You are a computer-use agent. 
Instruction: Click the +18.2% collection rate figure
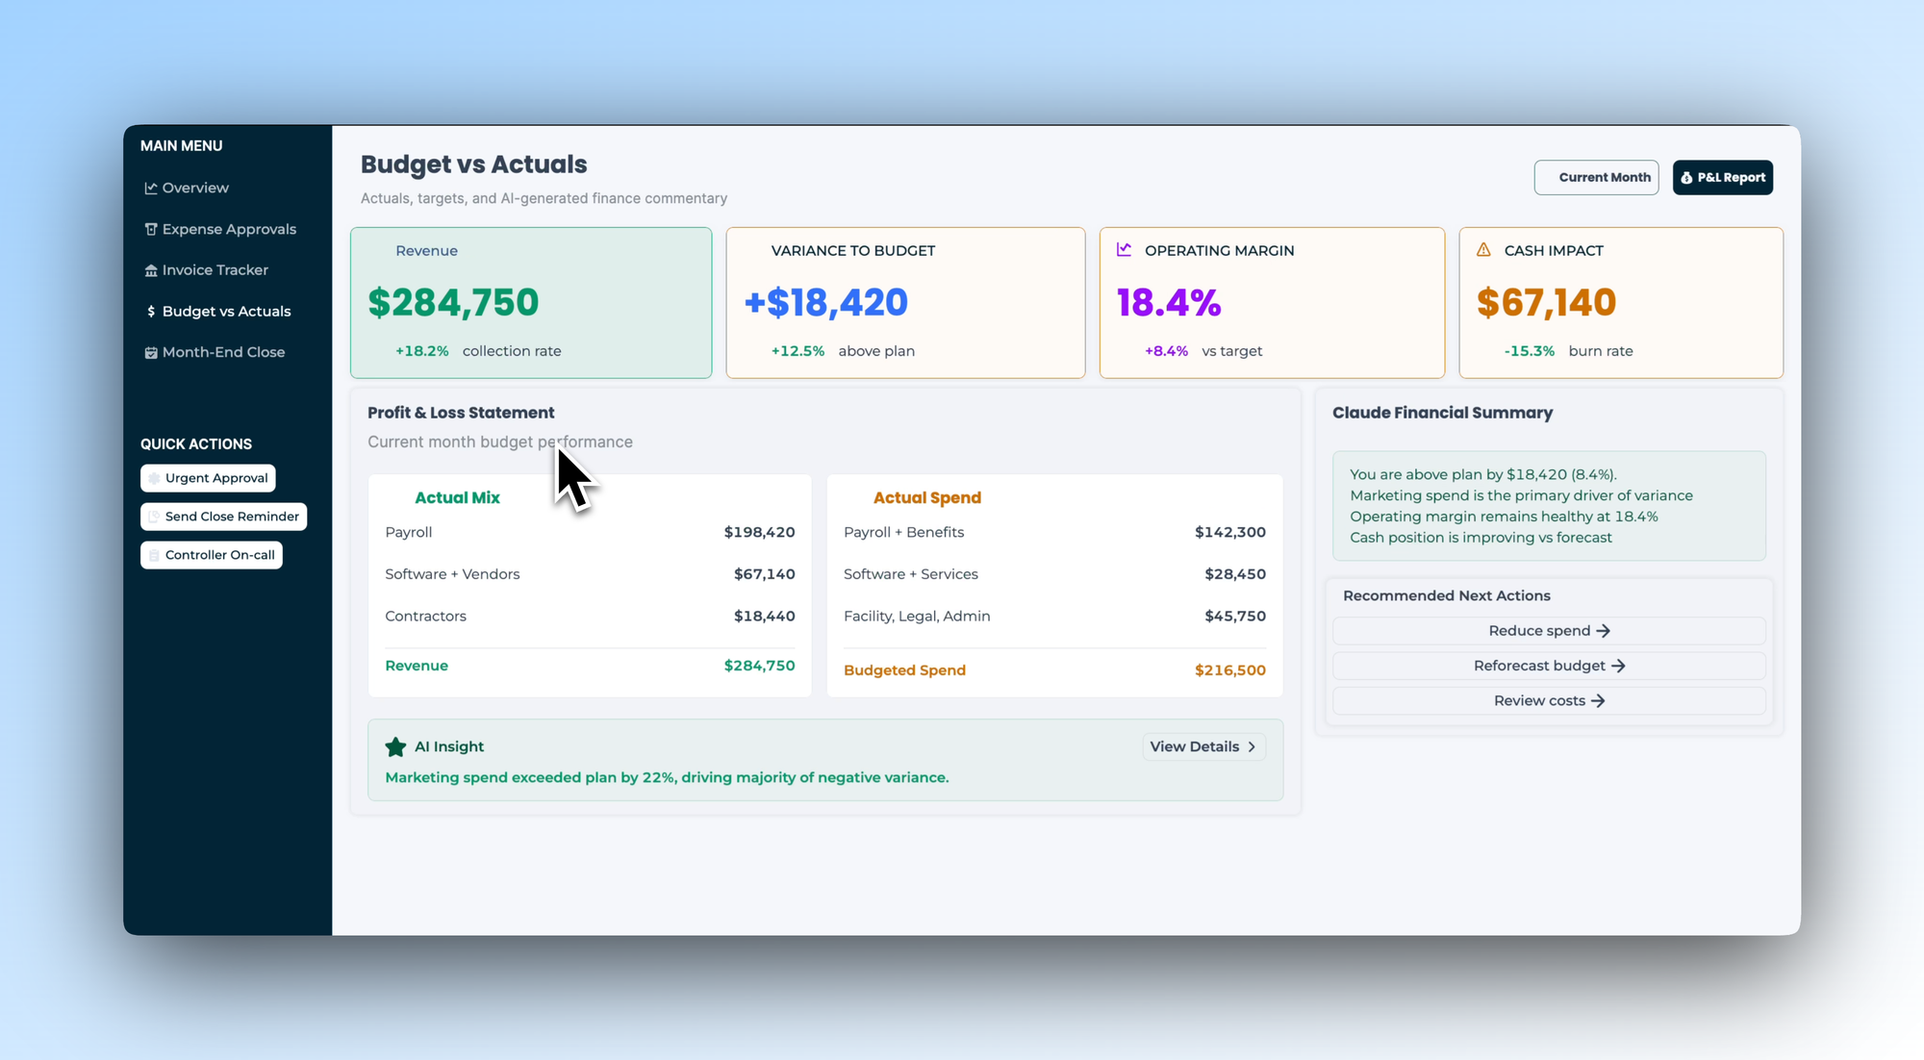[421, 352]
